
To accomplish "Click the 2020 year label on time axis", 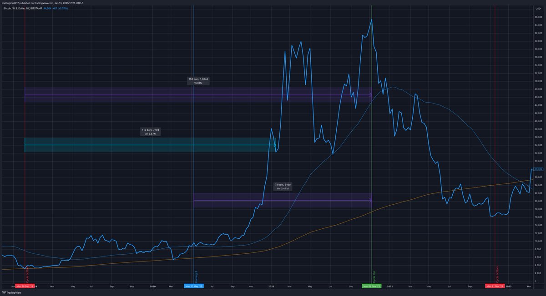I will (x=153, y=286).
